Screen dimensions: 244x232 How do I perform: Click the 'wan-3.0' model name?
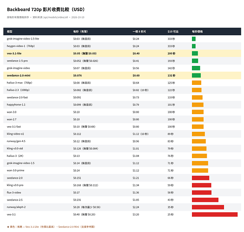pos(12,112)
